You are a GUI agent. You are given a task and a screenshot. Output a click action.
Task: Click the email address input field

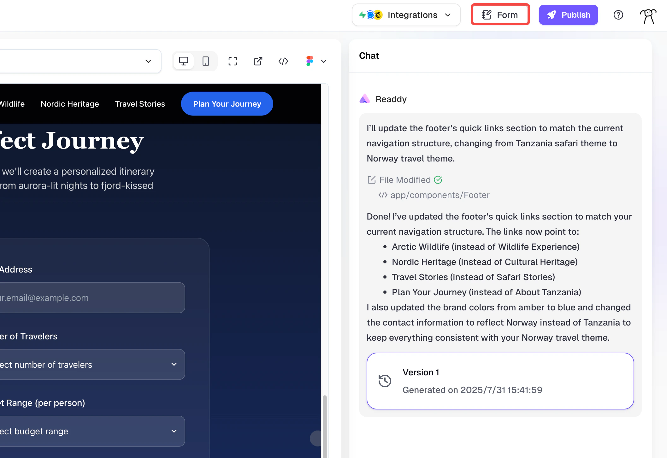(x=92, y=297)
